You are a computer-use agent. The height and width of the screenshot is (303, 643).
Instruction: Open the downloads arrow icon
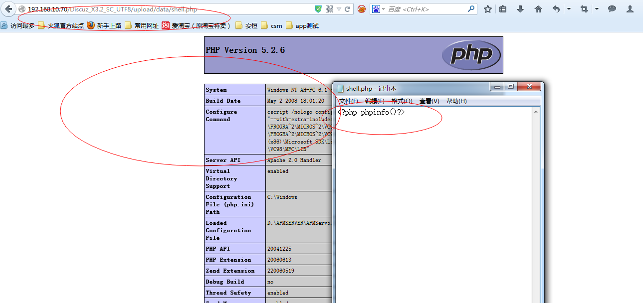pyautogui.click(x=520, y=9)
